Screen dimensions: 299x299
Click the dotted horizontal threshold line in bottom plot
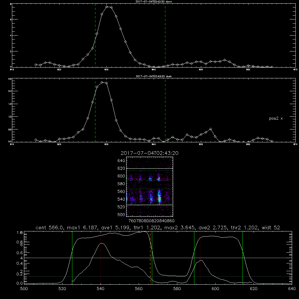pos(158,276)
